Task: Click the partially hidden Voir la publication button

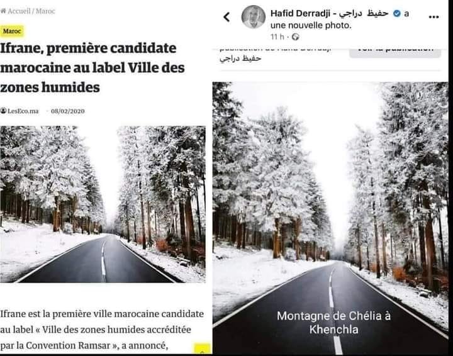Action: tap(395, 53)
